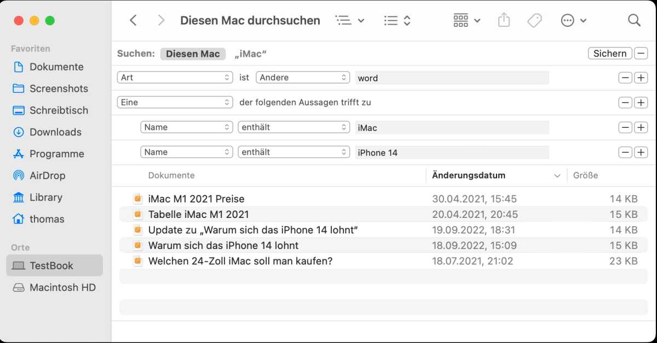The image size is (657, 343).
Task: Click file icon of Warum sich das iPhone 14 lohnt
Action: pyautogui.click(x=138, y=245)
